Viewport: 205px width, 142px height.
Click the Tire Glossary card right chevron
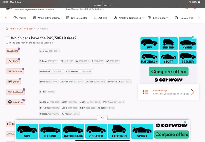(x=193, y=92)
